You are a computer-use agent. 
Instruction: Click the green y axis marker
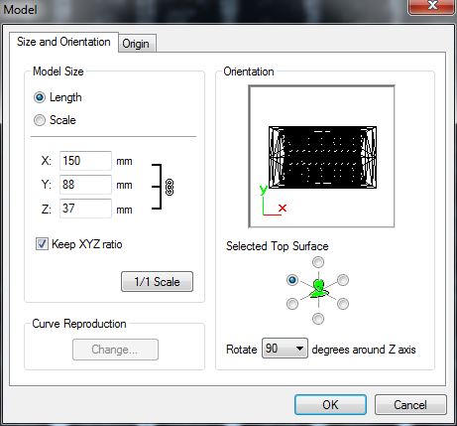[264, 190]
